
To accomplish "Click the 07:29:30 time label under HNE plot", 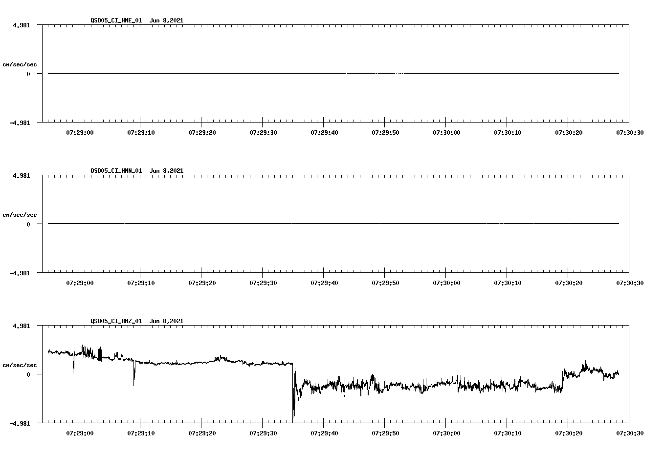I will 263,132.
